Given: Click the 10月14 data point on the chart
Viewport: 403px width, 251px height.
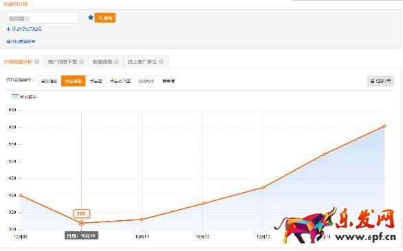Looking at the screenshot, I should (324, 154).
